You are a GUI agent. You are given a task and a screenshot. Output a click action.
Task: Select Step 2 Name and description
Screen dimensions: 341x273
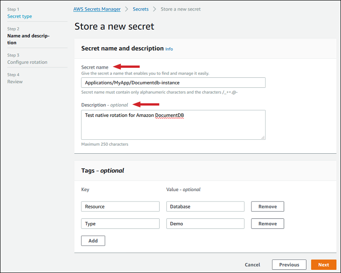pyautogui.click(x=28, y=39)
